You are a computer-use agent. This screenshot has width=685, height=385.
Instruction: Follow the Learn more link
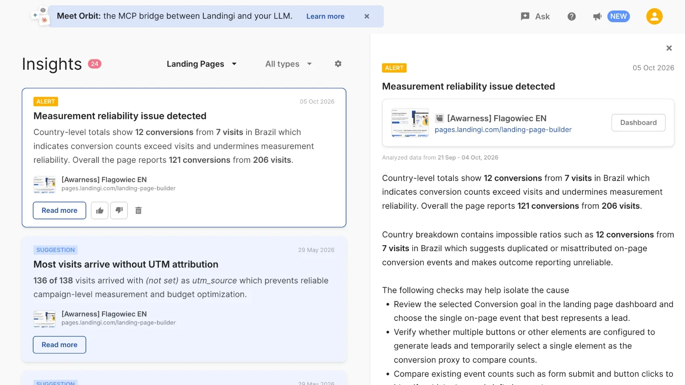[325, 17]
